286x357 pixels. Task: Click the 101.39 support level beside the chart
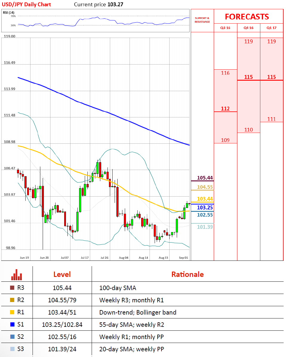tap(205, 227)
